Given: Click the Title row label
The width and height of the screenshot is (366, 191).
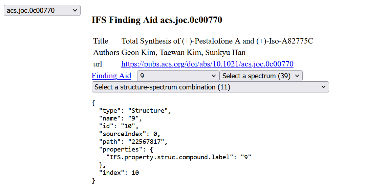Looking at the screenshot, I should [x=101, y=41].
